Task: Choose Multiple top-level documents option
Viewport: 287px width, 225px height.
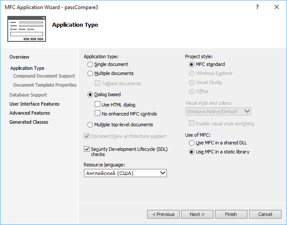Action: [90, 125]
